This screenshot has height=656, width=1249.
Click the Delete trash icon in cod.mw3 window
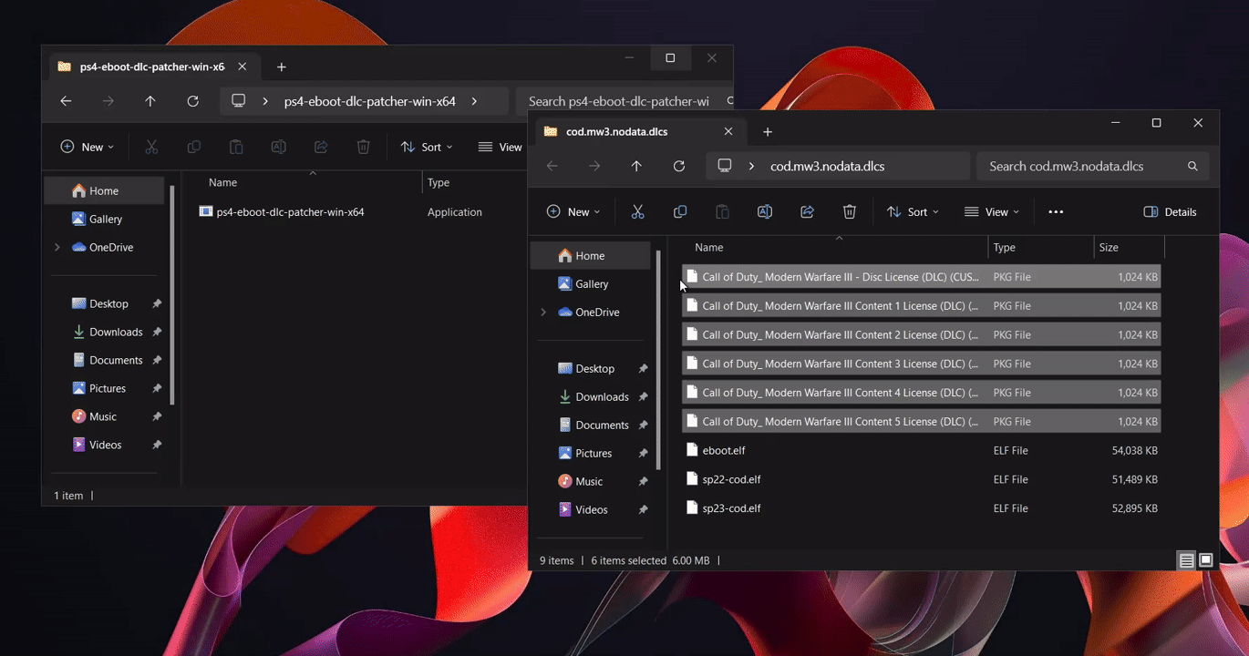tap(849, 212)
